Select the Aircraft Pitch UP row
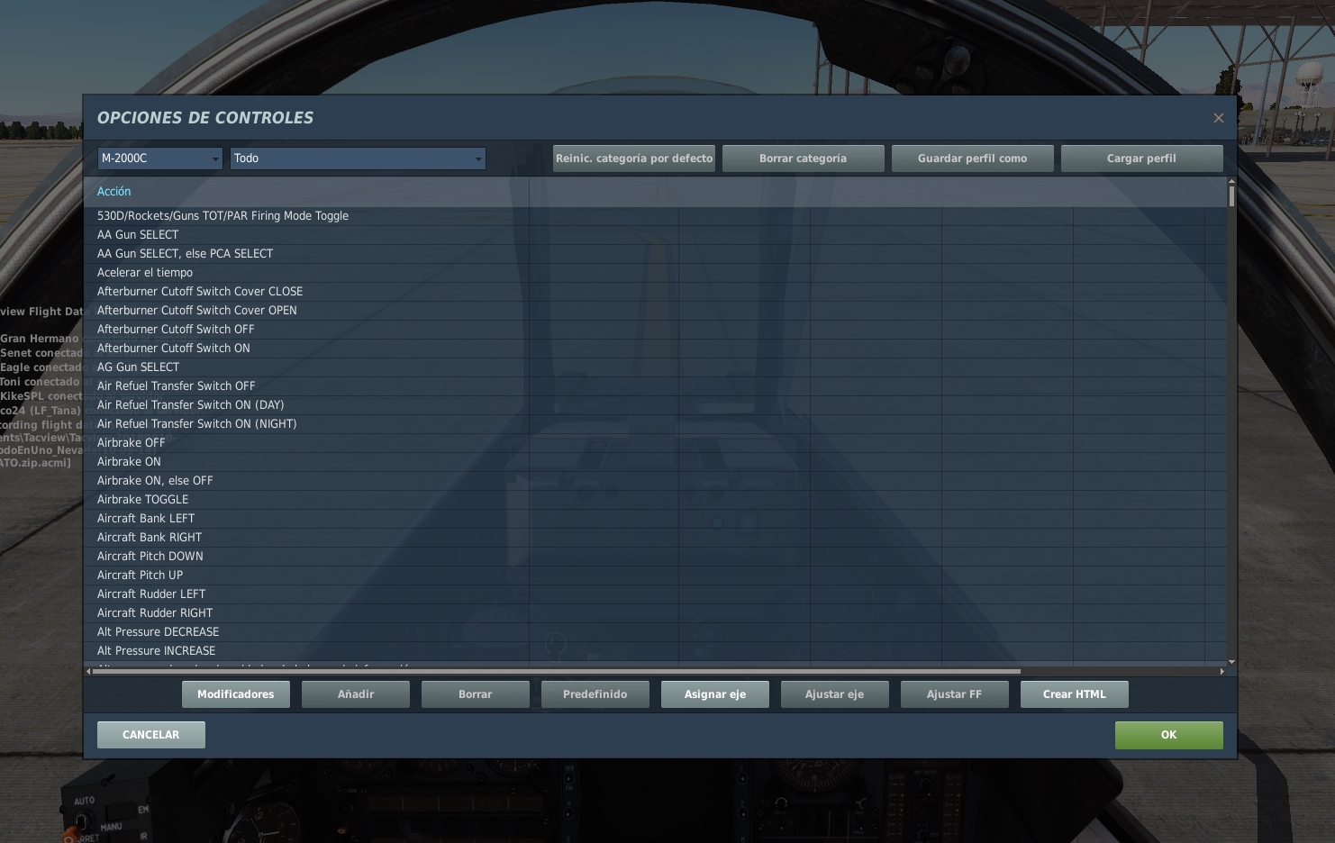Image resolution: width=1335 pixels, height=843 pixels. coord(656,576)
